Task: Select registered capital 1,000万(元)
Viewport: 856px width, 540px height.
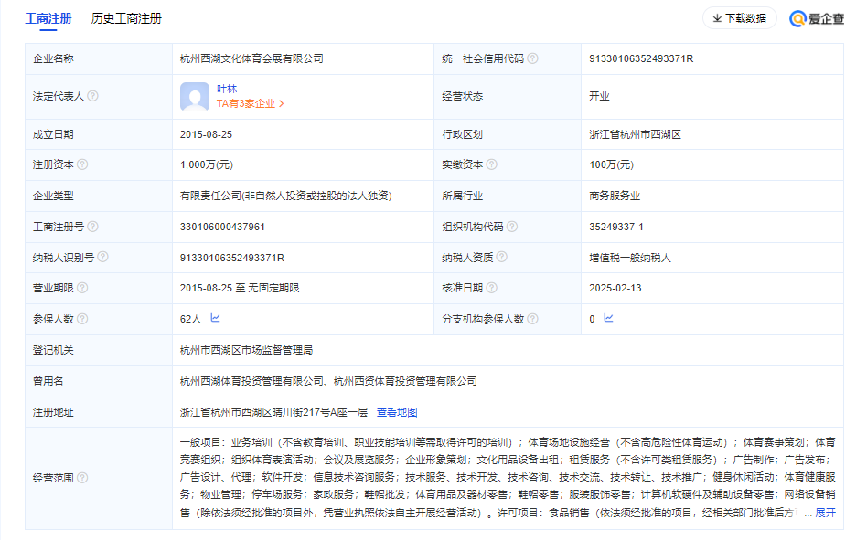Action: point(207,164)
